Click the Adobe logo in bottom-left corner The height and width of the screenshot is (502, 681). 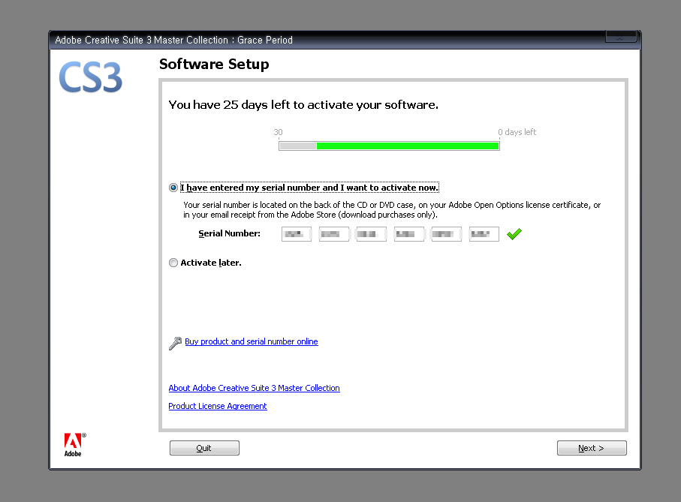click(74, 443)
